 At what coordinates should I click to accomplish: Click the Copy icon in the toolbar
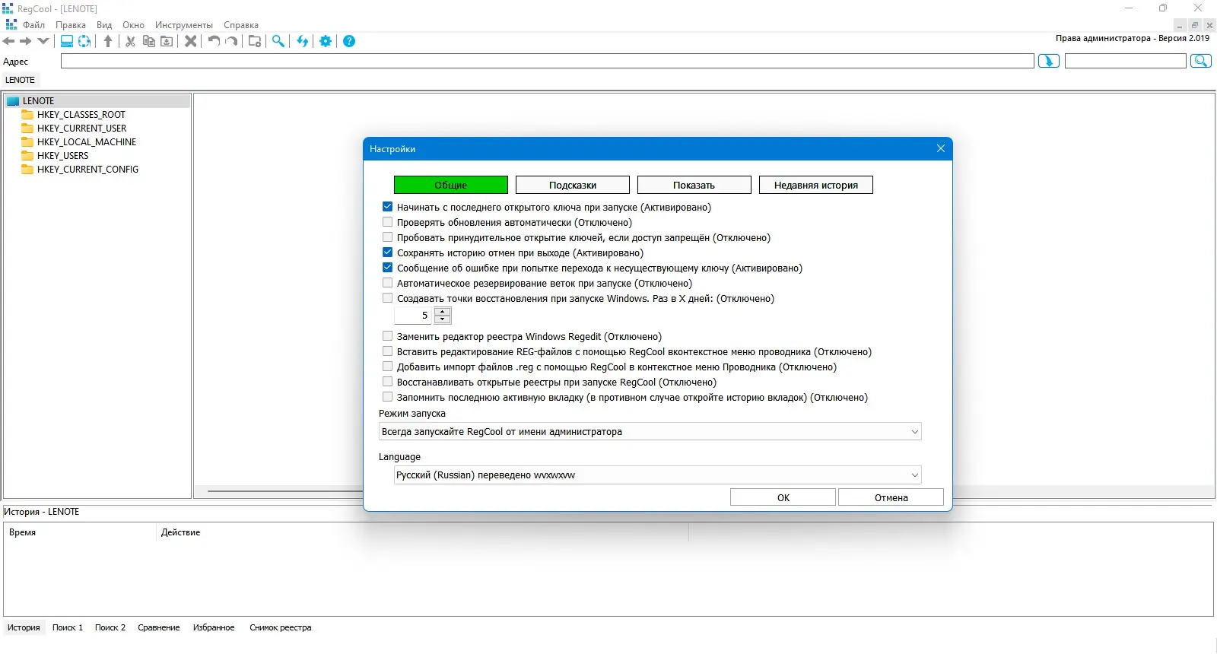pyautogui.click(x=149, y=41)
